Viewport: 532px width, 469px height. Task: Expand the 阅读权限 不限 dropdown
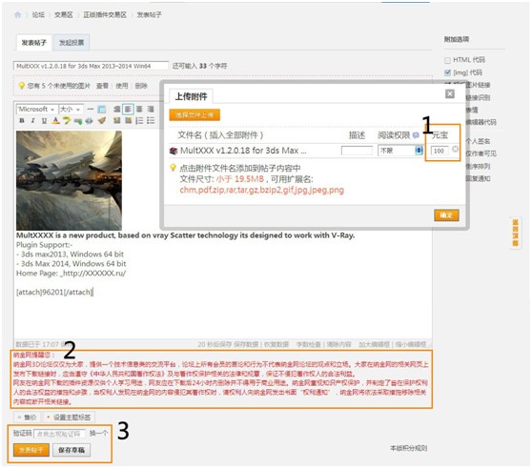(x=400, y=151)
